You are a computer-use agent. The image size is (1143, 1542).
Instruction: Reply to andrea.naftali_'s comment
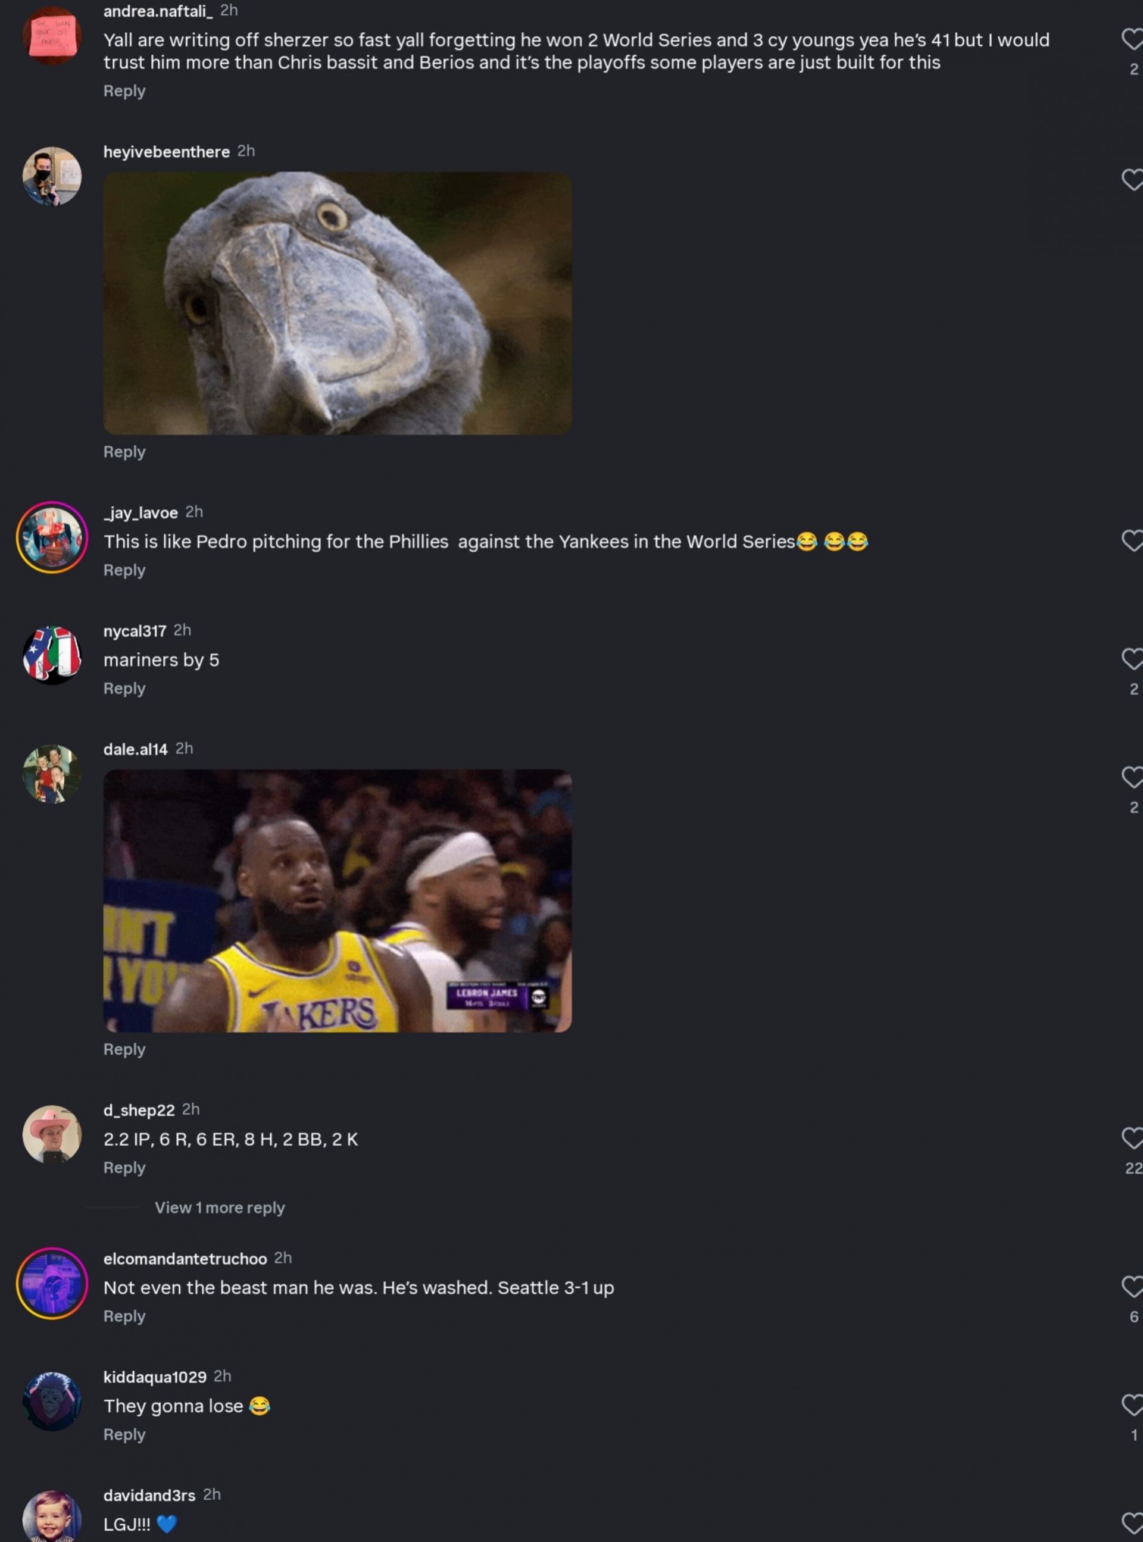124,90
